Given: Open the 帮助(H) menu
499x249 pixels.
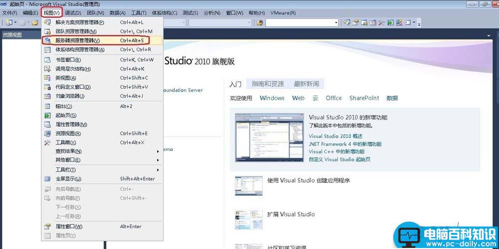Looking at the screenshot, I should pos(256,13).
